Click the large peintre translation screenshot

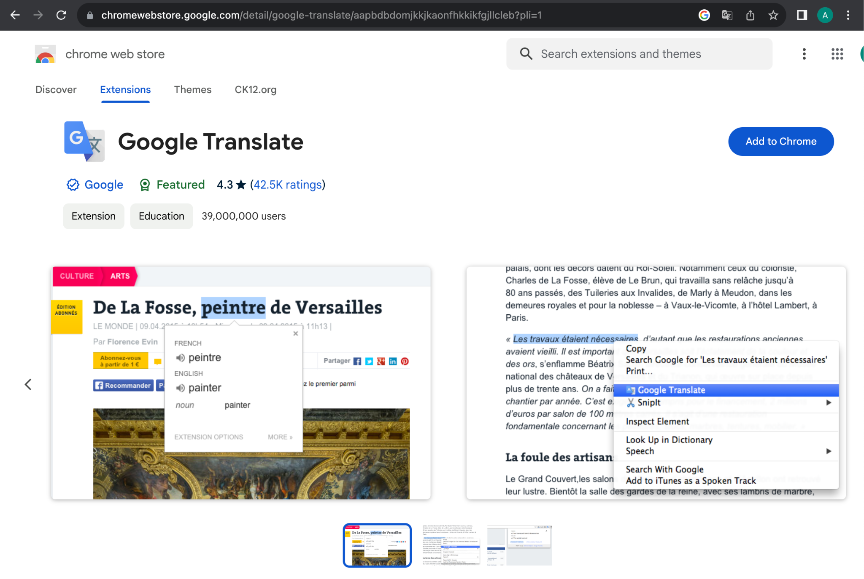tap(241, 383)
